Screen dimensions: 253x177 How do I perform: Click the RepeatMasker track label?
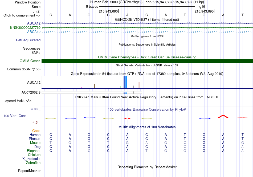click(29, 171)
